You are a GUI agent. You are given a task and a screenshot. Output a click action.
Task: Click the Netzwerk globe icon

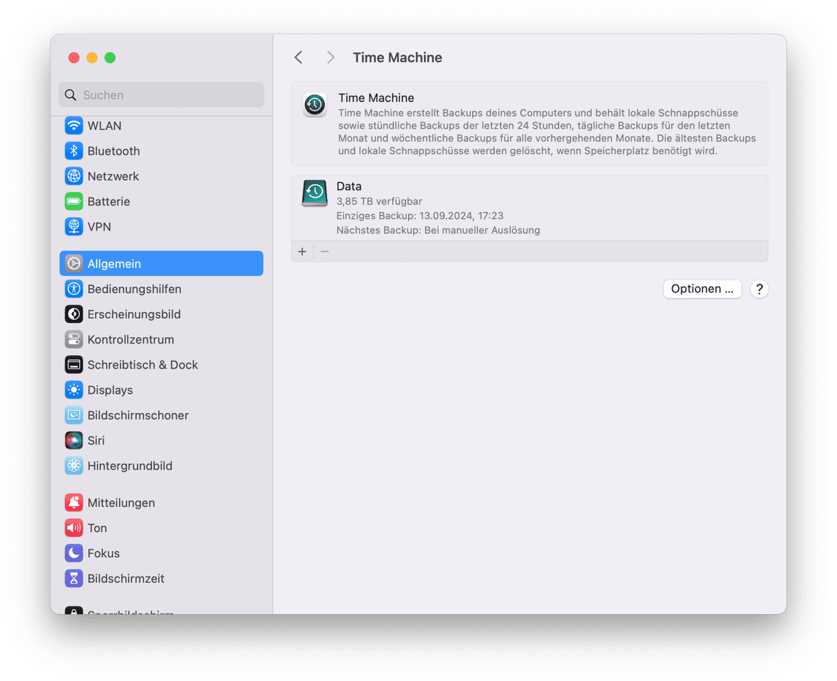pos(74,176)
